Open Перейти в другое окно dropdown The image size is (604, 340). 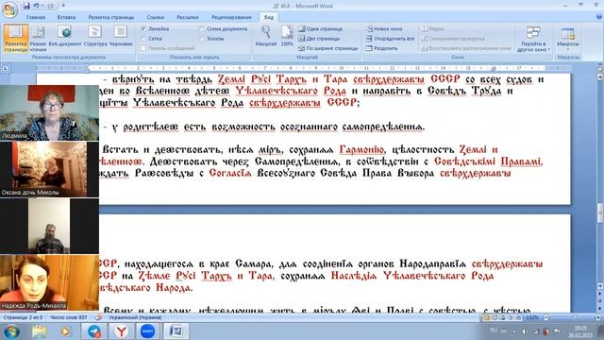[533, 39]
